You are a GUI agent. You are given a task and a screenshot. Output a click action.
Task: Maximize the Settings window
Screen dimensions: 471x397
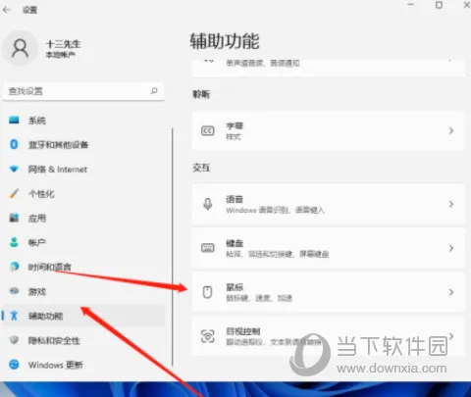(439, 5)
